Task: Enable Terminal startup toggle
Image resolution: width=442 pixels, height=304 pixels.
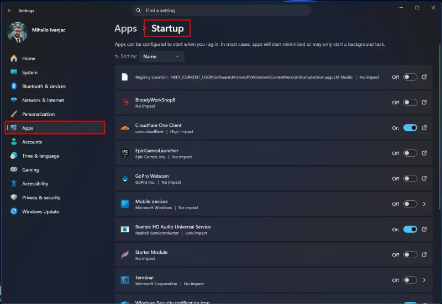Action: coord(410,280)
